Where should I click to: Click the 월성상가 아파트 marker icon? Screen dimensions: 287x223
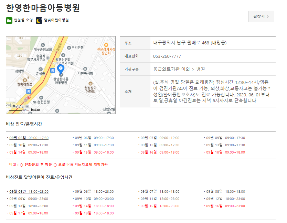91,84
